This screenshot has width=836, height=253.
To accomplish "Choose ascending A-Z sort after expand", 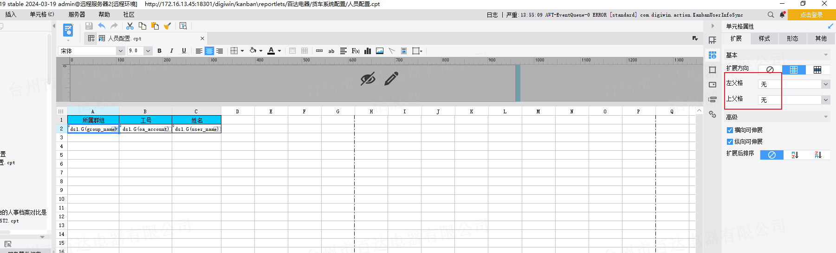I will coord(795,155).
